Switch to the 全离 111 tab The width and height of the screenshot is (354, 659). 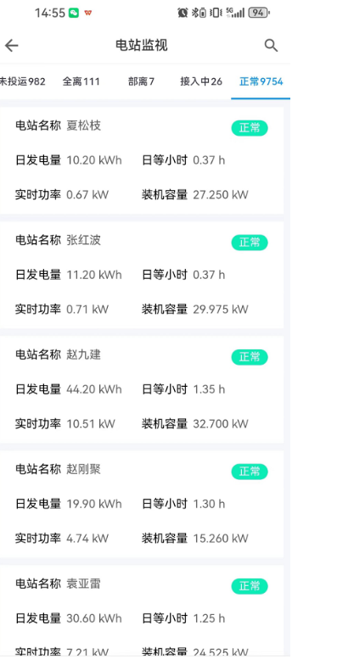pyautogui.click(x=81, y=81)
